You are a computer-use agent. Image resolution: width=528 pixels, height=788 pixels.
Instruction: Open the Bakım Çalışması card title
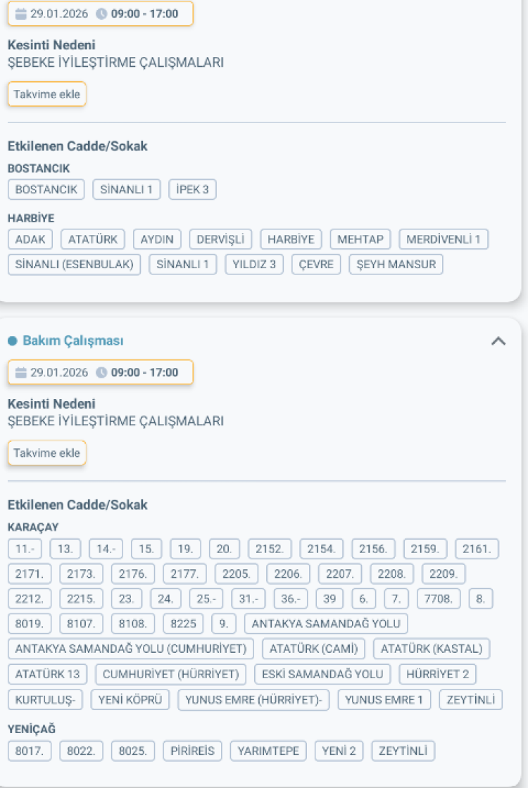coord(73,341)
